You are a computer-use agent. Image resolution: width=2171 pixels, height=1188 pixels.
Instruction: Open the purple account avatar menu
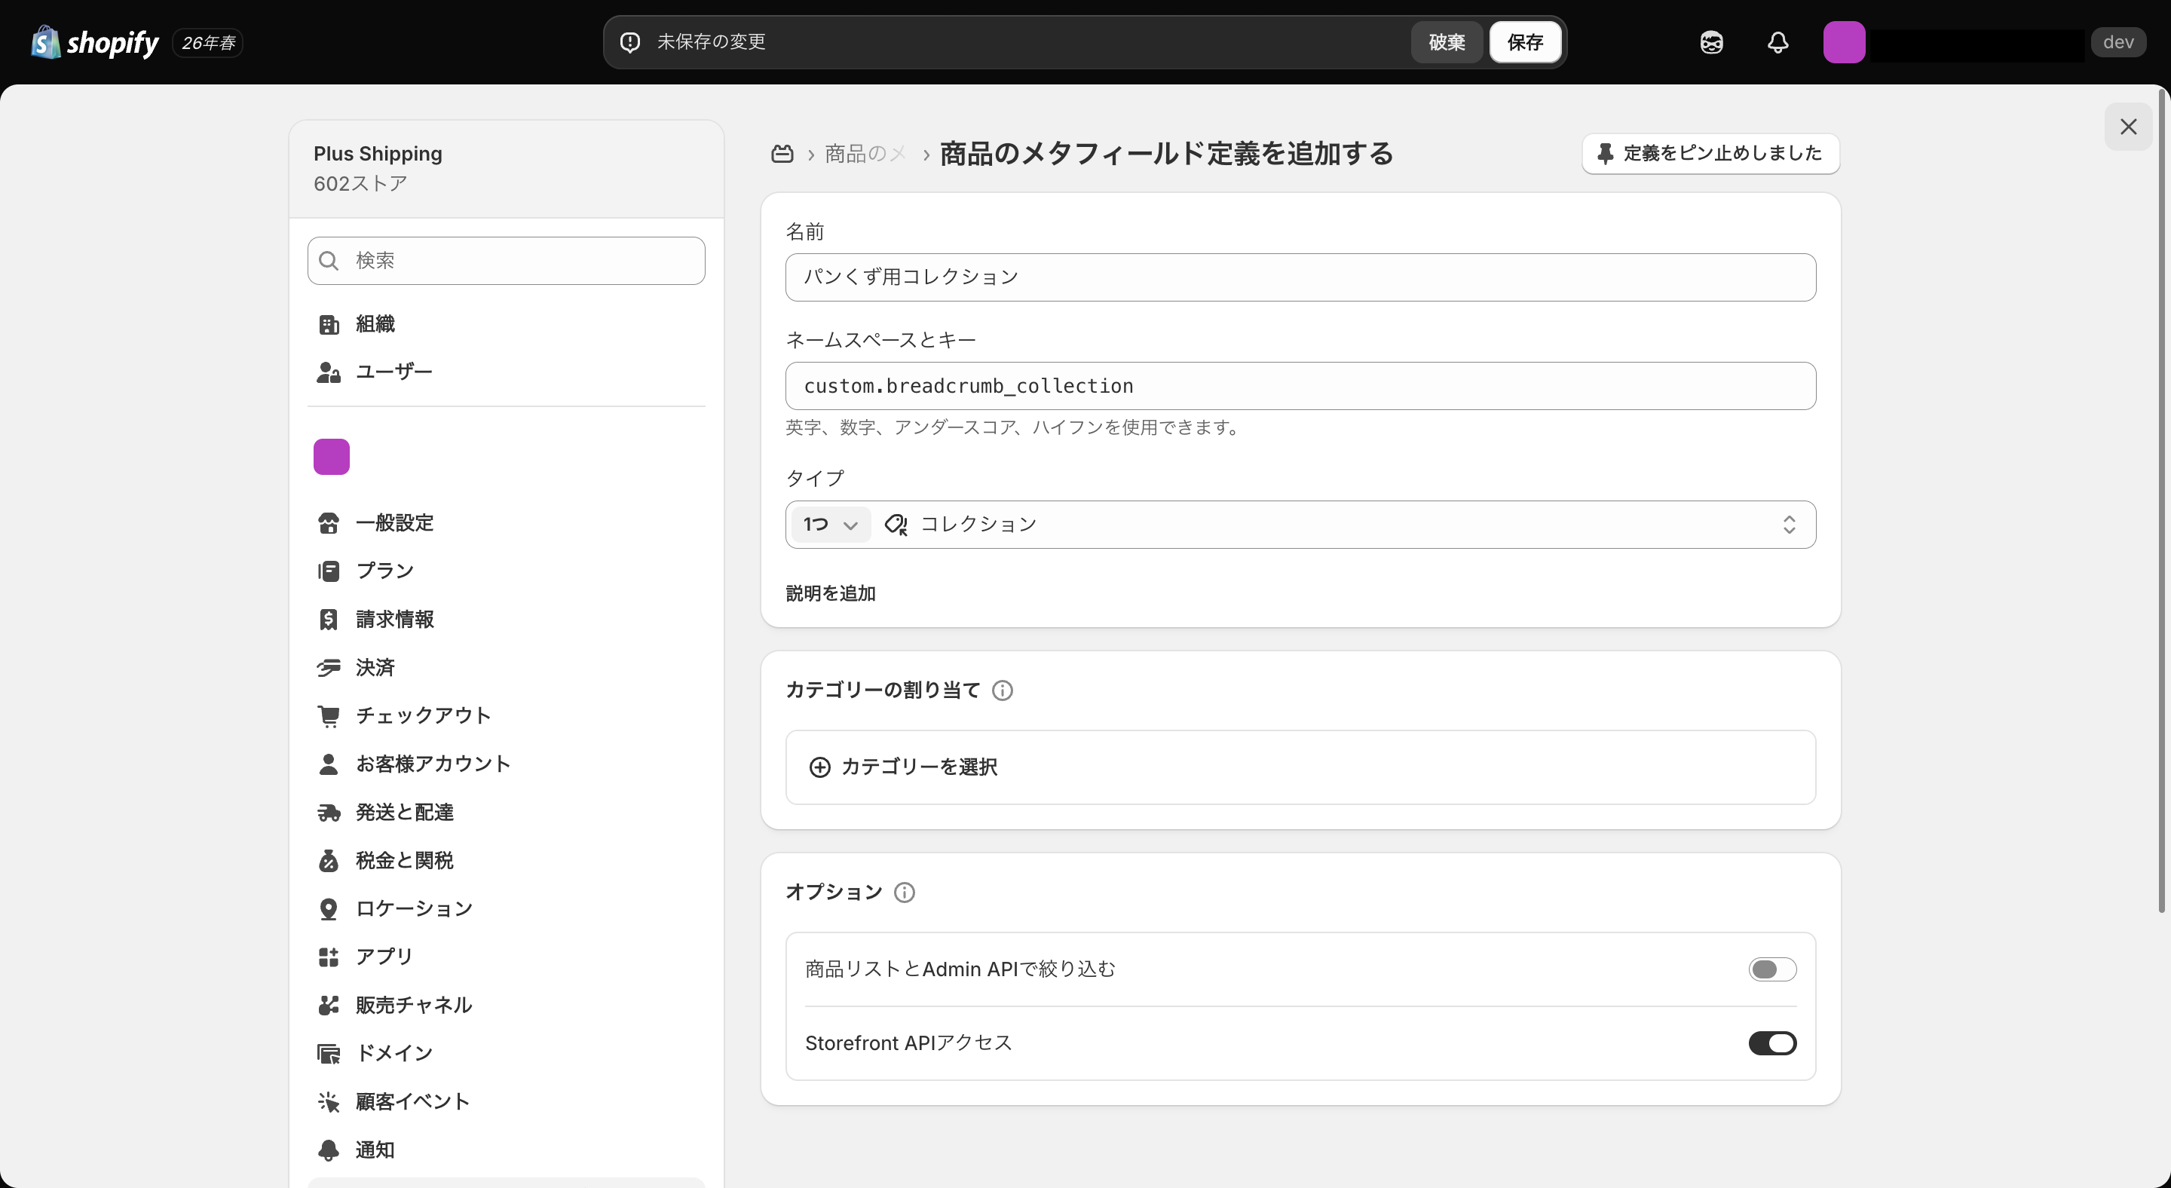point(1844,42)
